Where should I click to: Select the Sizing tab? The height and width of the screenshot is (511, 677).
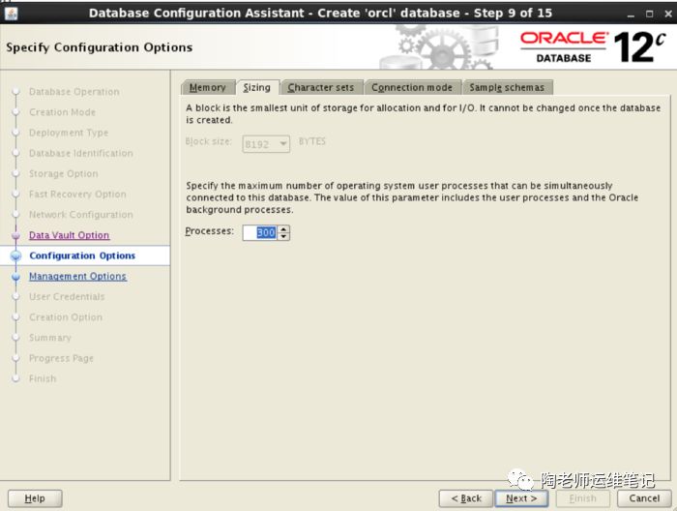[257, 87]
